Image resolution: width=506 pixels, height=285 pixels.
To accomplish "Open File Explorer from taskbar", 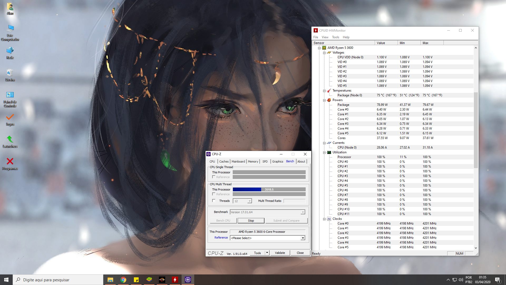I will click(110, 280).
